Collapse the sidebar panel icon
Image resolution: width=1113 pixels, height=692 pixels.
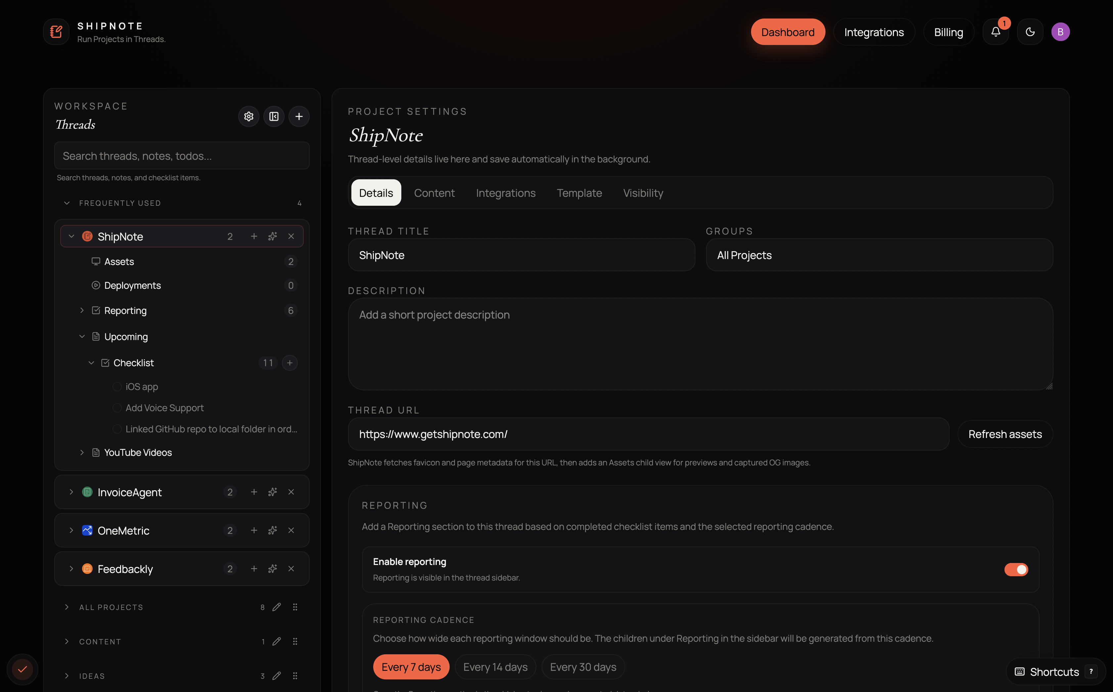click(x=274, y=116)
